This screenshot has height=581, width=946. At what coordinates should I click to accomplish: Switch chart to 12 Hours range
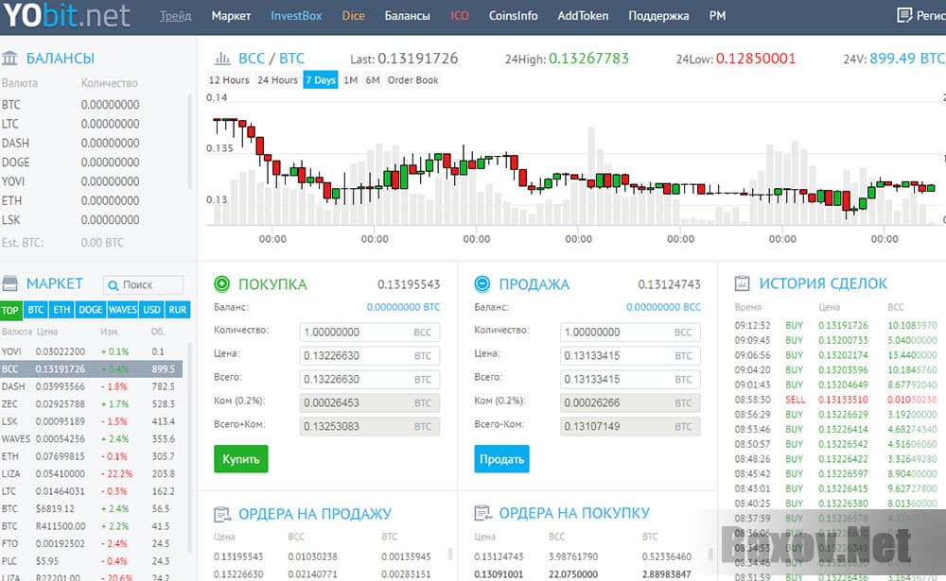[229, 80]
